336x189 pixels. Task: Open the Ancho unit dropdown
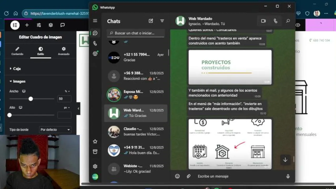point(67,91)
